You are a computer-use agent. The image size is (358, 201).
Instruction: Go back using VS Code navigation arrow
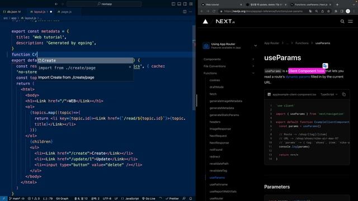coord(56,4)
